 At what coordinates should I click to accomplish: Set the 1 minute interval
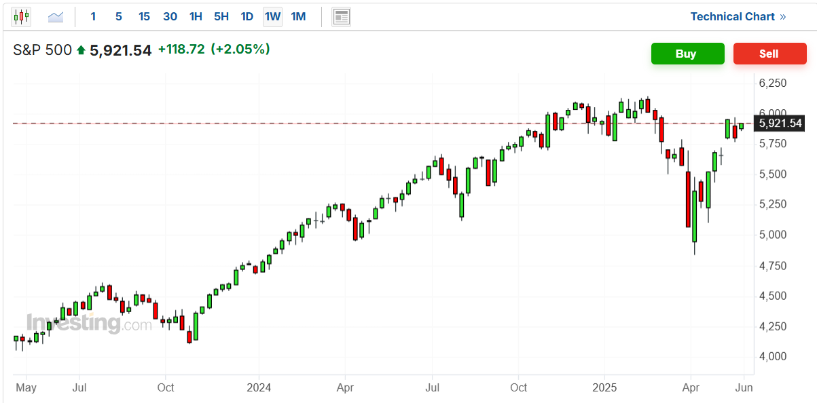(x=93, y=17)
